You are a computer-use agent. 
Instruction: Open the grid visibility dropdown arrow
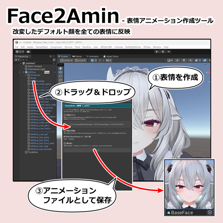click(x=96, y=60)
